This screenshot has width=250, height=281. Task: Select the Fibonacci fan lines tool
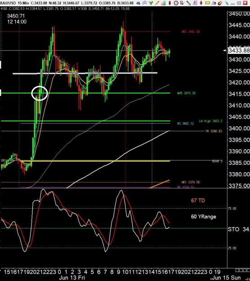(x=195, y=3)
